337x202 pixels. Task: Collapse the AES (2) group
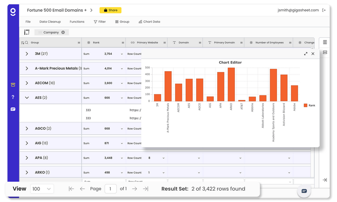click(27, 98)
